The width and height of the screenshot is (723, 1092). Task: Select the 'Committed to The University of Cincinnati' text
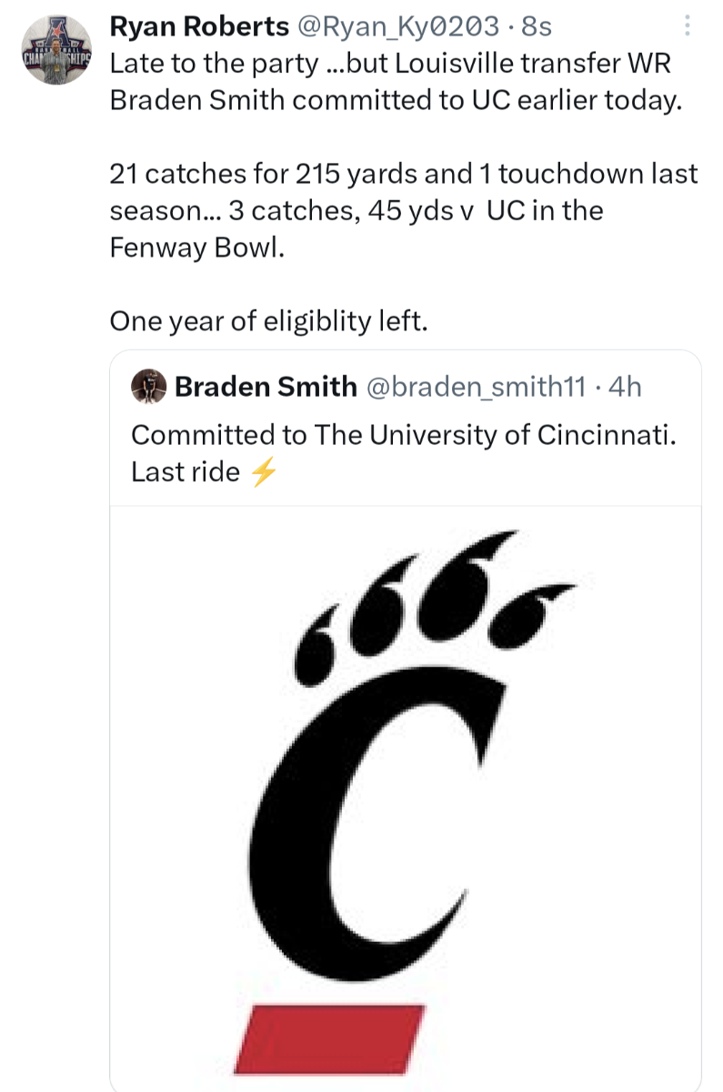click(404, 434)
